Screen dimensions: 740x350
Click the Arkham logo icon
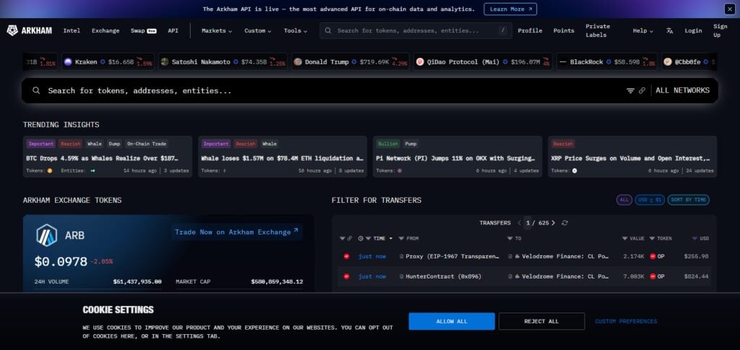pyautogui.click(x=12, y=30)
